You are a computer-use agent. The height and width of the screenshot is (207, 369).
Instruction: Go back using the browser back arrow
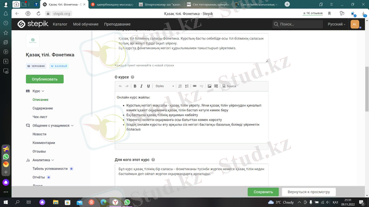coord(17,14)
